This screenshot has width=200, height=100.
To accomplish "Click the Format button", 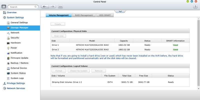I will pyautogui.click(x=59, y=71).
